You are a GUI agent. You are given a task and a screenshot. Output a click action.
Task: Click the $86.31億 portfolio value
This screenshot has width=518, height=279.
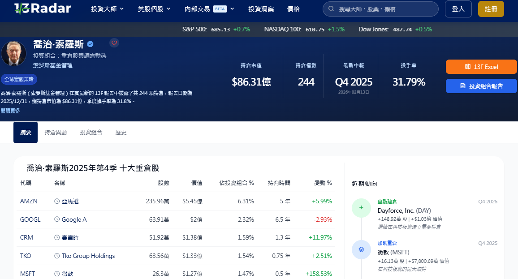[251, 82]
